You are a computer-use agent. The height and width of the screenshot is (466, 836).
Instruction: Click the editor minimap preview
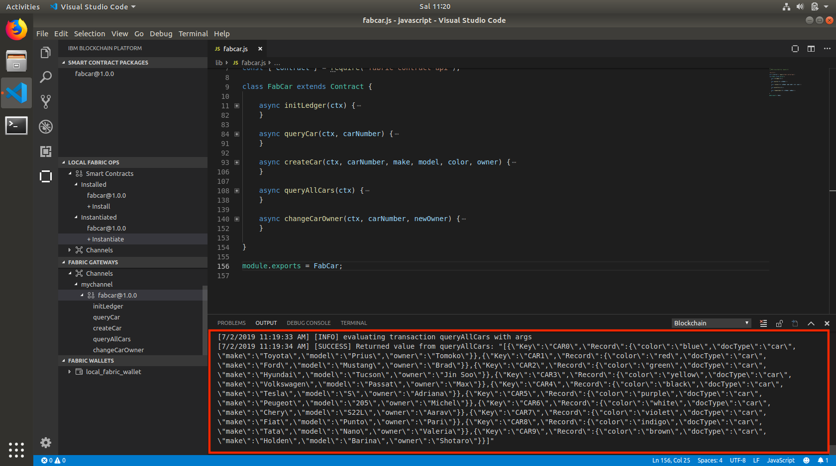[x=785, y=82]
